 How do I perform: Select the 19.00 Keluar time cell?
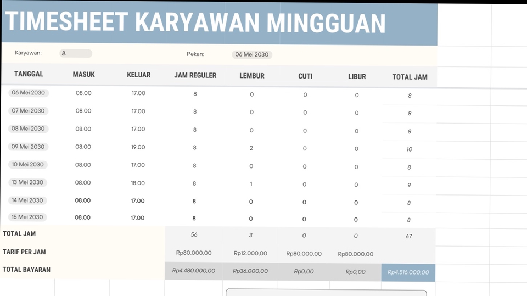(x=138, y=147)
